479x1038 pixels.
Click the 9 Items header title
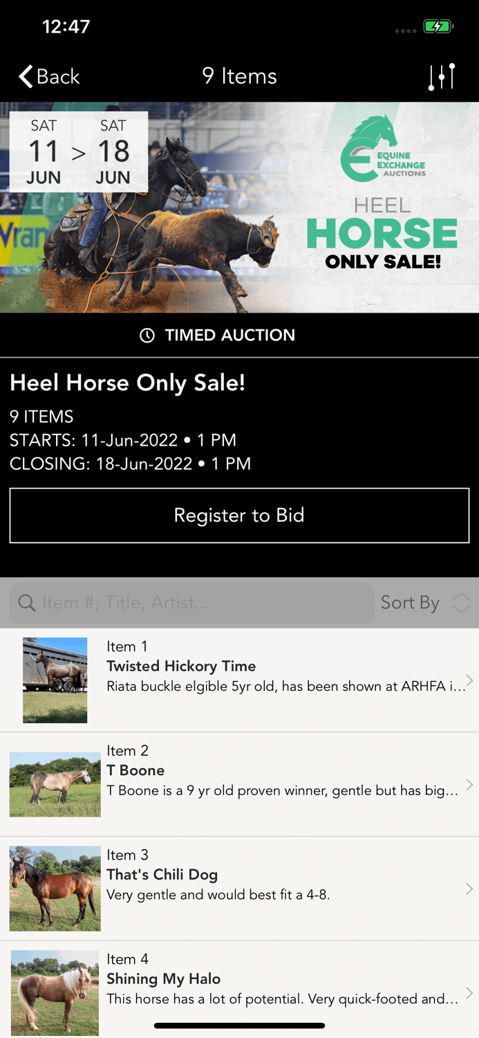pos(239,76)
